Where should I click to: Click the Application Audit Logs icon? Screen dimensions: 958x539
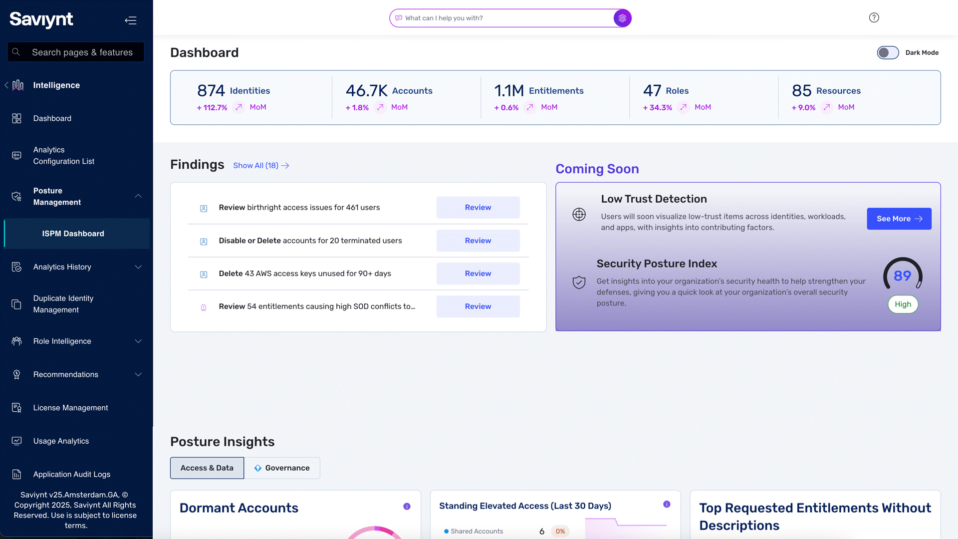pyautogui.click(x=16, y=474)
